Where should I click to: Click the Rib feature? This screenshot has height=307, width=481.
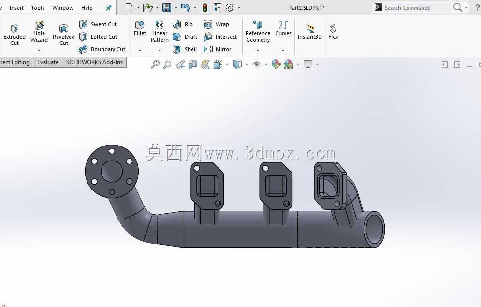pyautogui.click(x=183, y=24)
